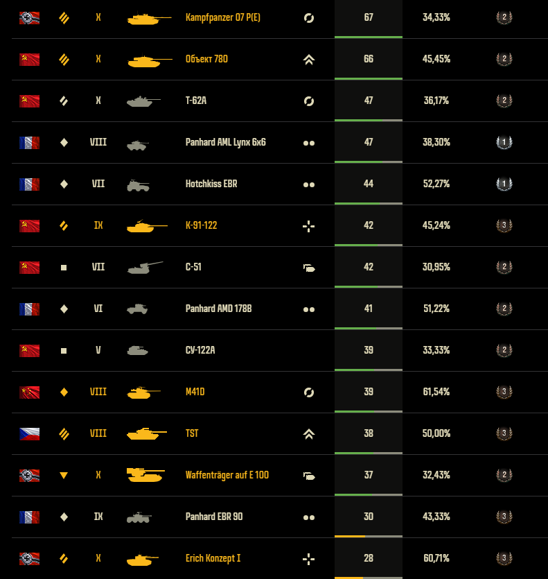Image resolution: width=548 pixels, height=579 pixels.
Task: Open the СУ-122А vehicle name
Action: click(x=200, y=350)
